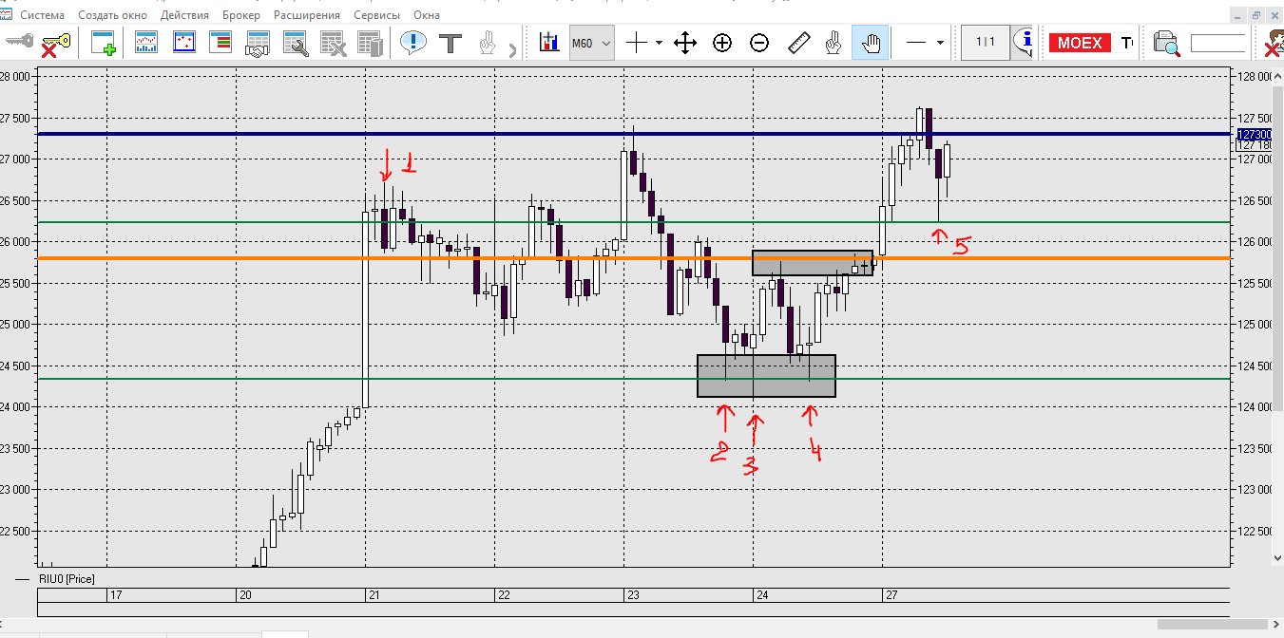The width and height of the screenshot is (1284, 638).
Task: Click the RIU0 [Price] legend label
Action: (67, 578)
